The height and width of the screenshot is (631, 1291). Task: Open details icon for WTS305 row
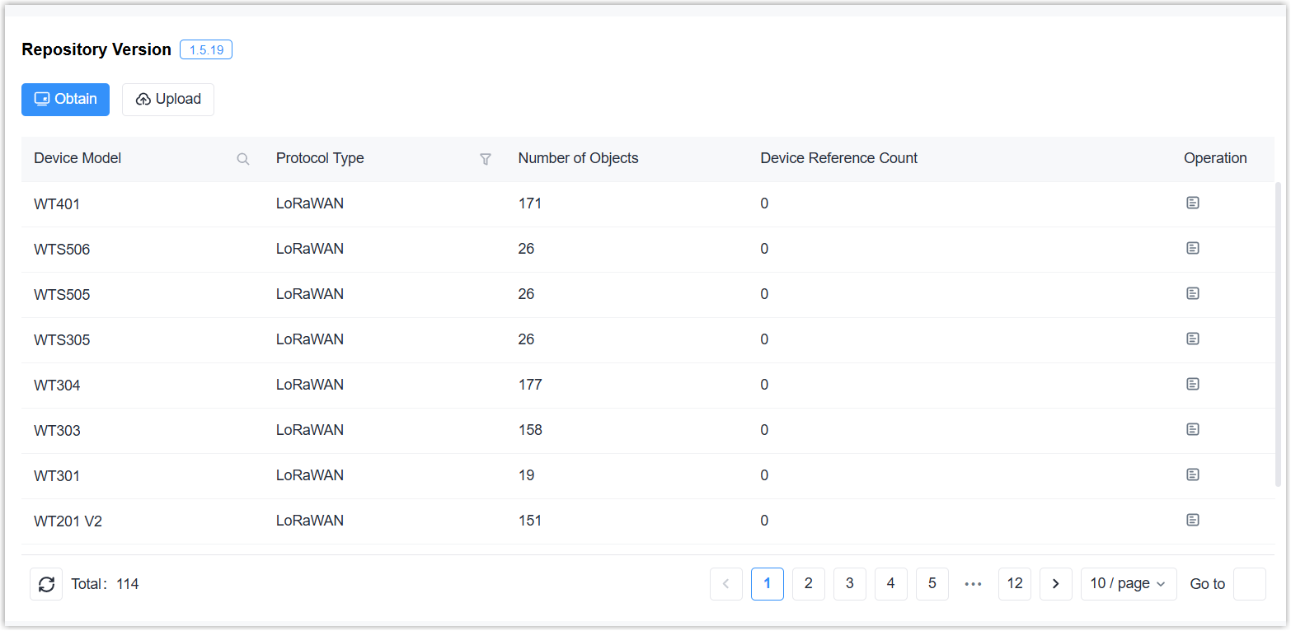[x=1192, y=339]
